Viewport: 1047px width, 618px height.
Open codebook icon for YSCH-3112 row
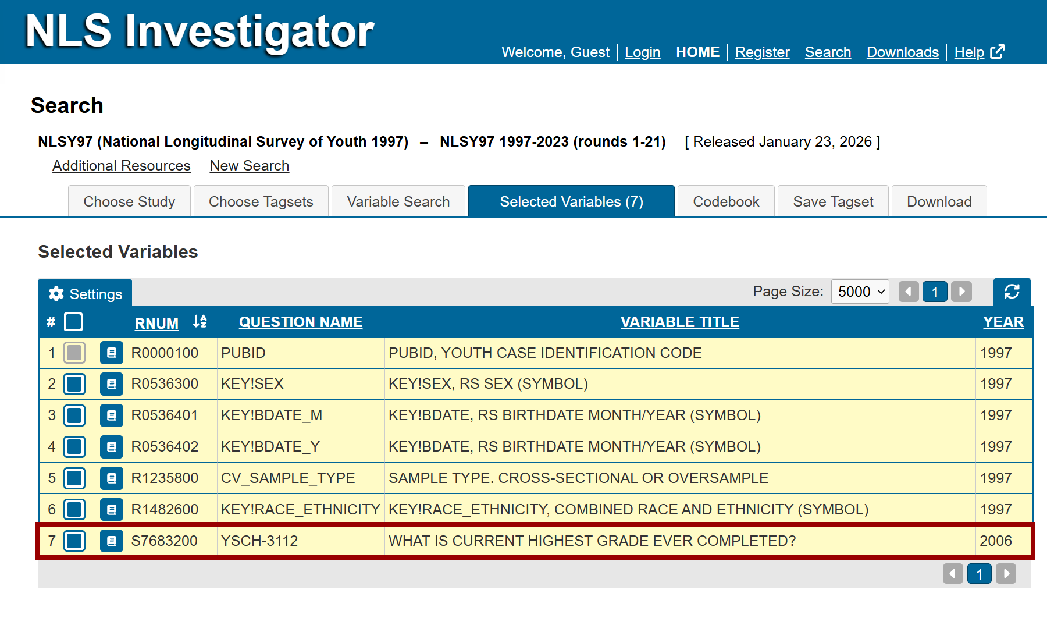point(111,541)
